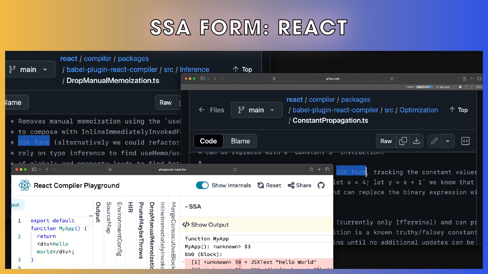
Task: Edit file with pencil icon
Action: click(x=434, y=141)
